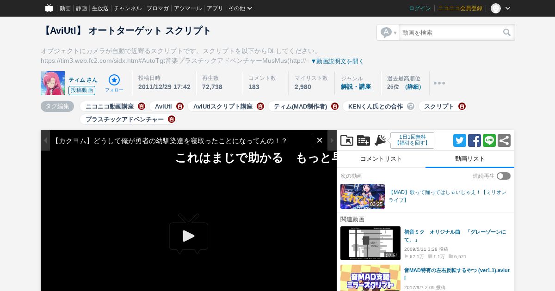Open dictionary icon beside プラスチックアドベンチャー tag
Screen dimensions: 555x291
tap(172, 119)
